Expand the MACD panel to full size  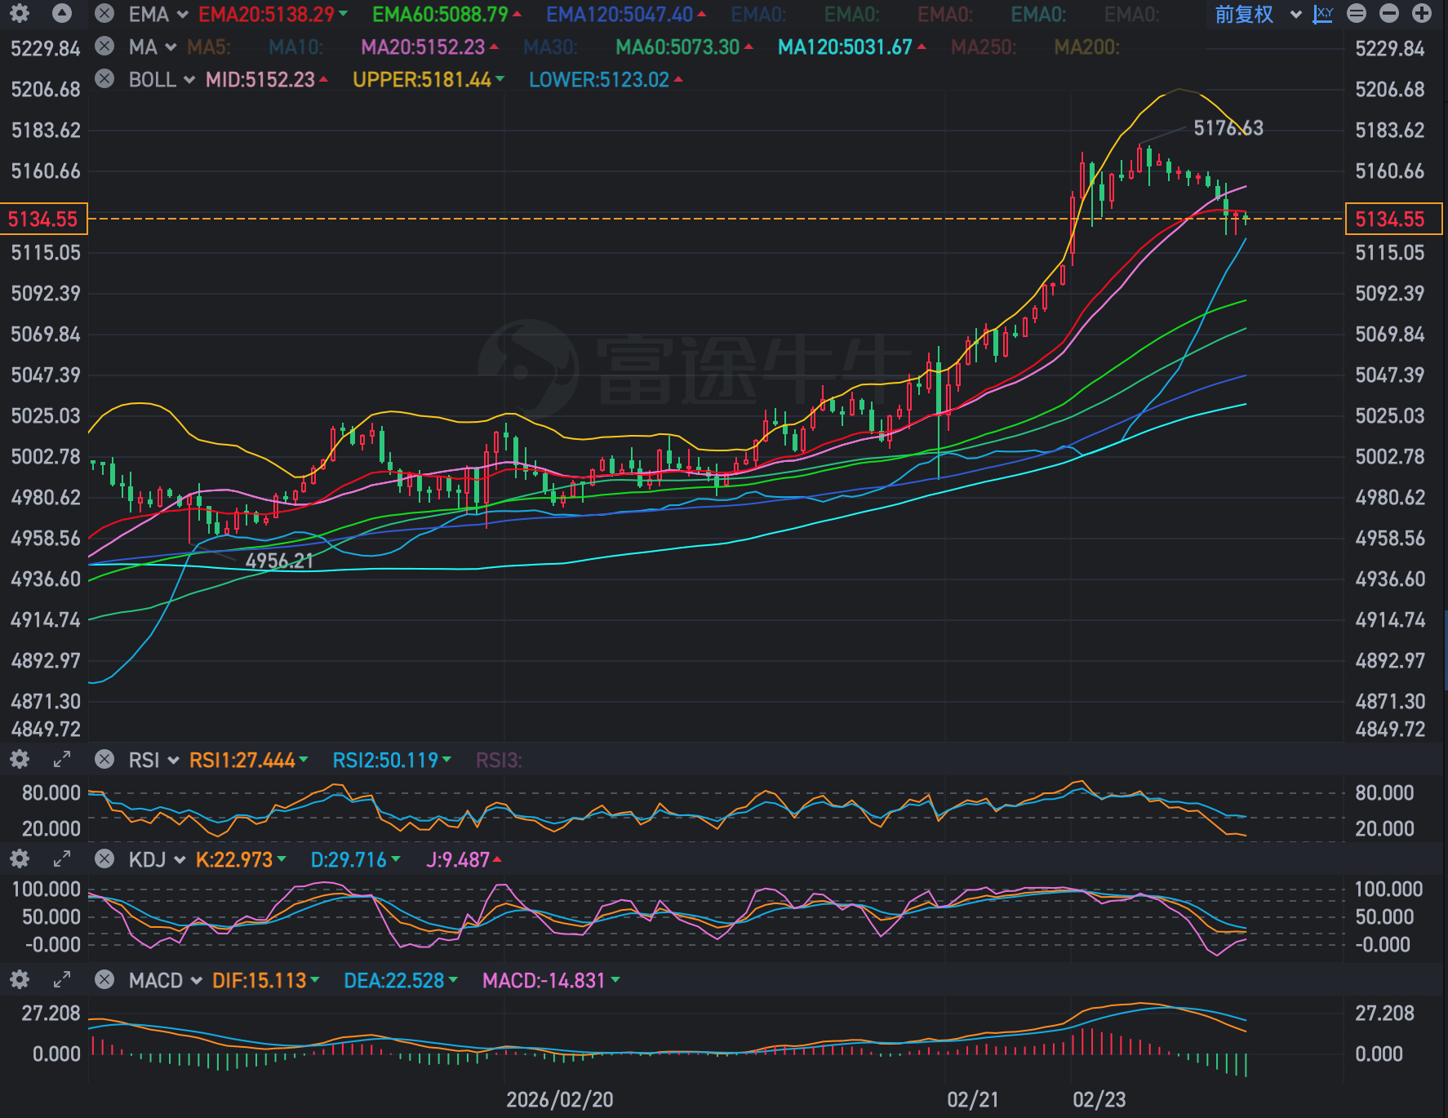click(62, 980)
